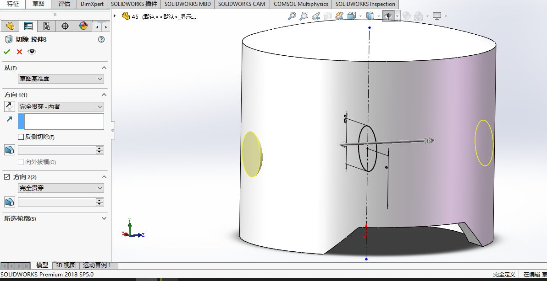Click the 切除-拉伸3 feature icon
The image size is (547, 281).
point(9,39)
